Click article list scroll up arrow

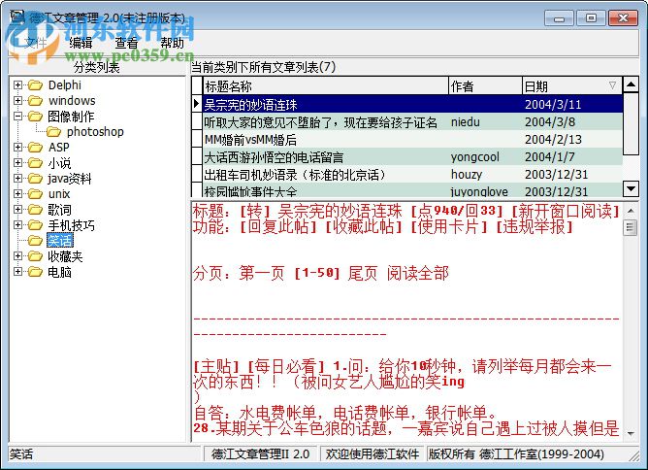coord(631,85)
